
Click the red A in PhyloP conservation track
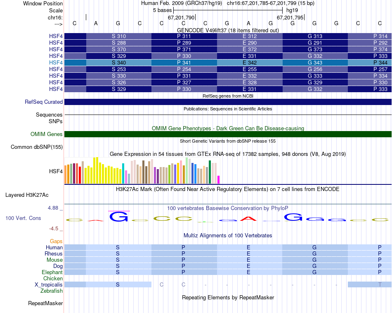point(248,219)
